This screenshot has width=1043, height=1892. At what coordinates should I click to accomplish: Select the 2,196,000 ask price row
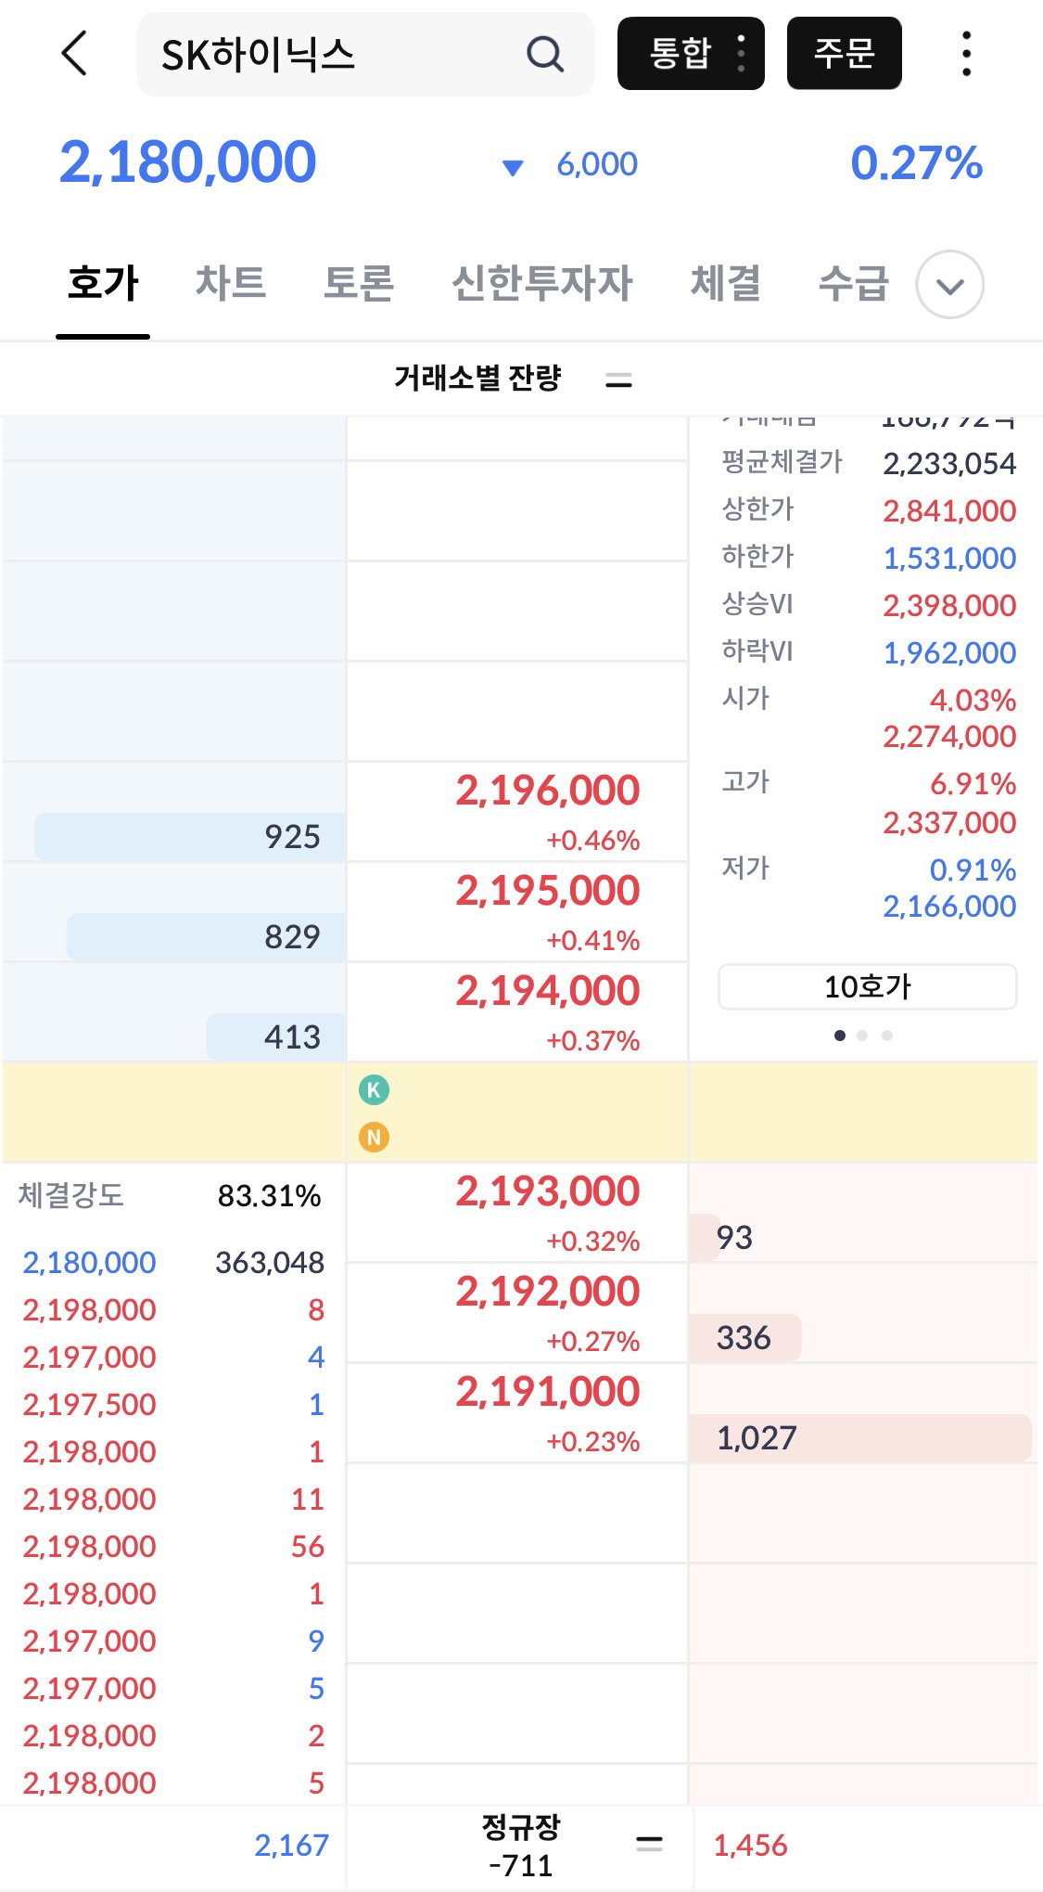517,812
